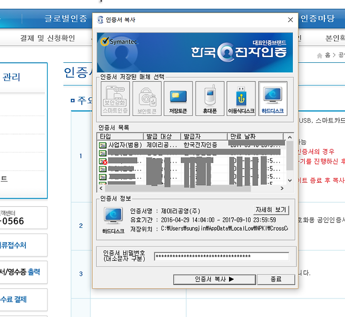This screenshot has height=317, width=345.
Task: Sort list by 발급자 column header
Action: [204, 137]
